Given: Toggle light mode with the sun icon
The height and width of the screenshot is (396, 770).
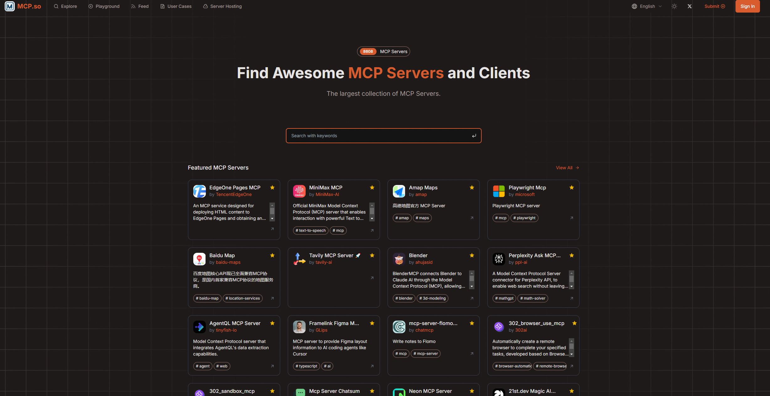Looking at the screenshot, I should coord(674,6).
